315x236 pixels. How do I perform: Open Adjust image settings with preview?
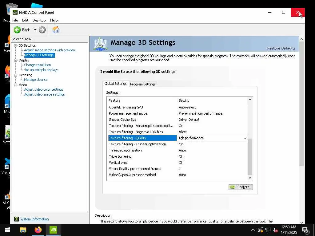tap(50, 50)
